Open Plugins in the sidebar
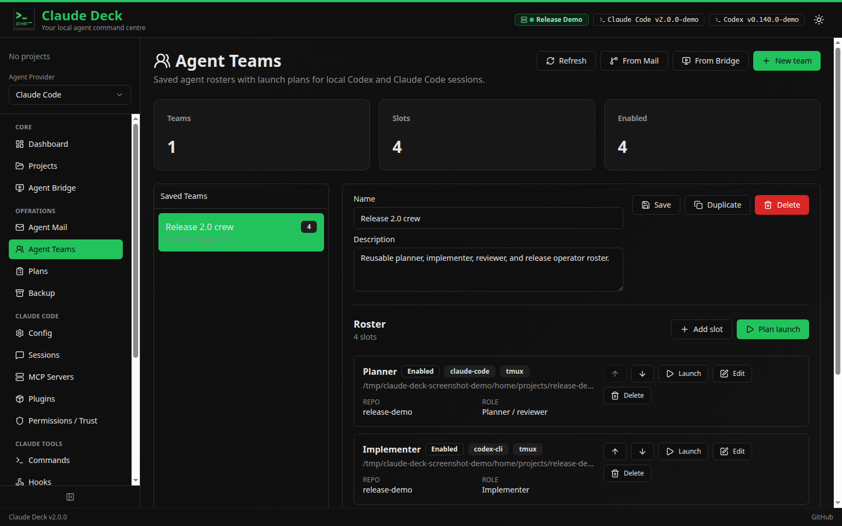842x526 pixels. tap(66, 399)
